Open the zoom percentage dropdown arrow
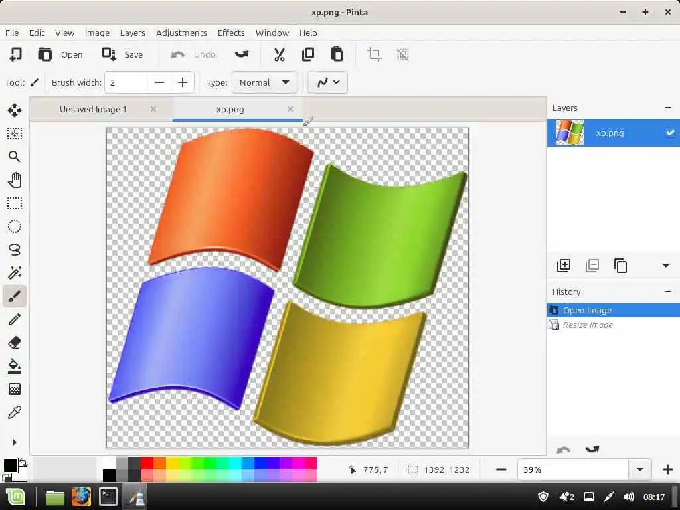The width and height of the screenshot is (680, 510). (x=639, y=469)
